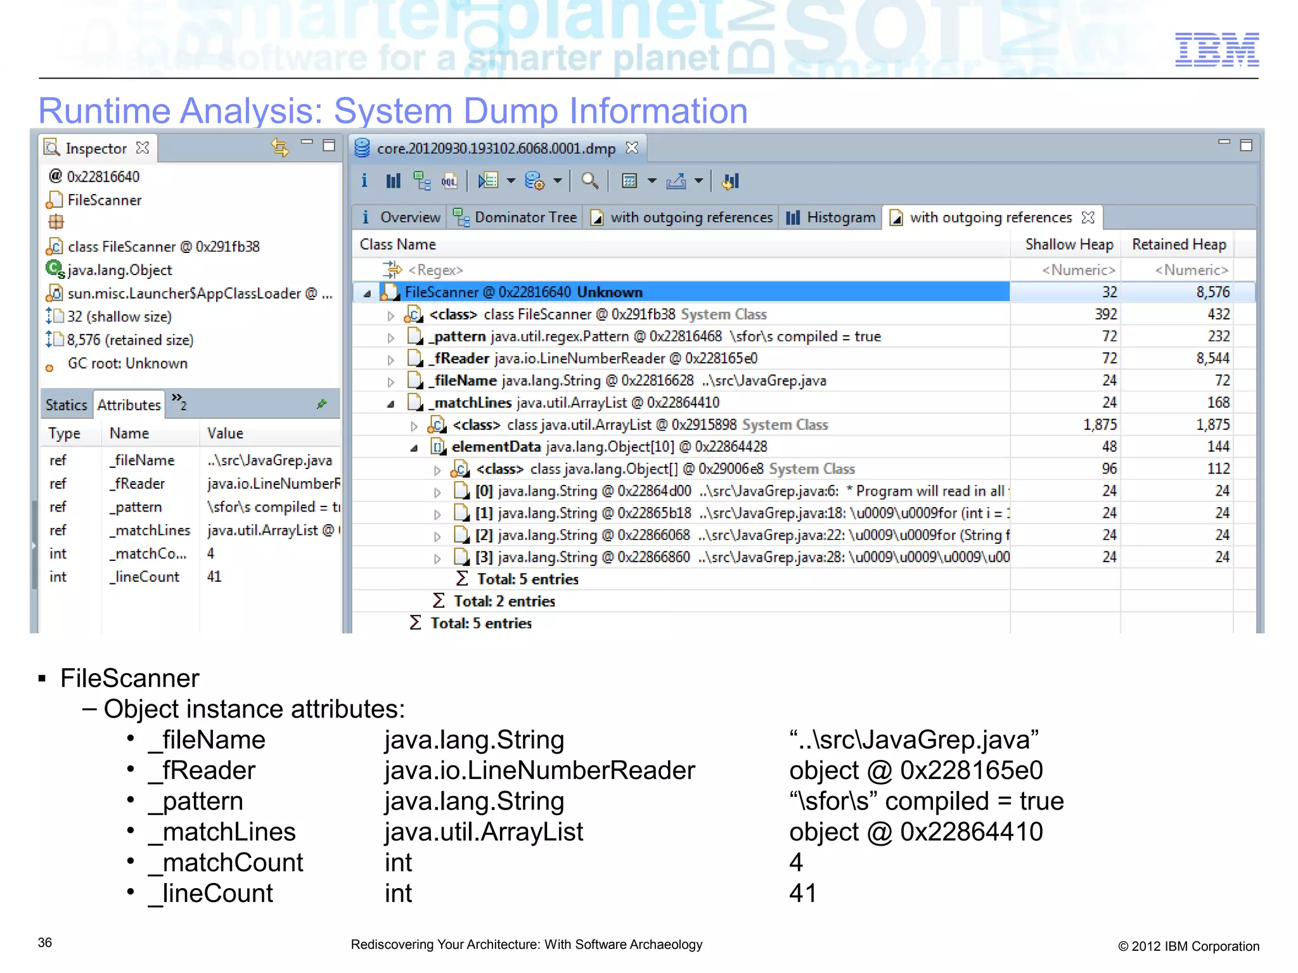This screenshot has height=973, width=1298.
Task: Click 'GC root: Unknown' in Inspector
Action: (127, 364)
